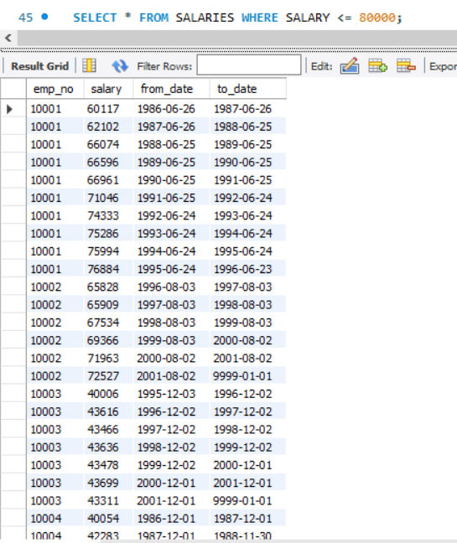
Task: Click the Export label in the toolbar
Action: (443, 66)
